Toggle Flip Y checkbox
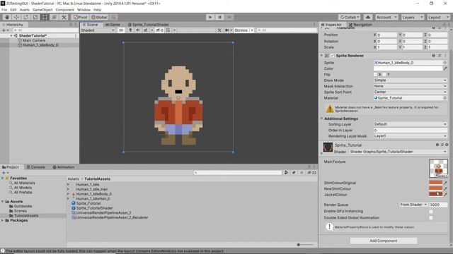The width and height of the screenshot is (453, 254). click(384, 75)
